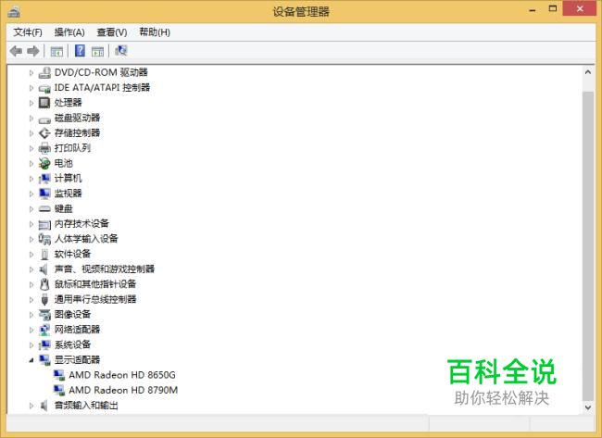
Task: Click the AMD Radeon HD 8650G adapter icon
Action: [59, 375]
